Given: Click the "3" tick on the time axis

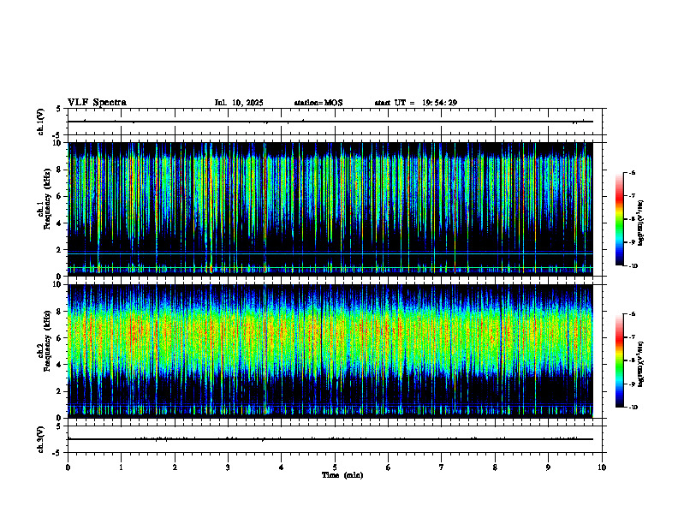Looking at the screenshot, I should pyautogui.click(x=228, y=467).
